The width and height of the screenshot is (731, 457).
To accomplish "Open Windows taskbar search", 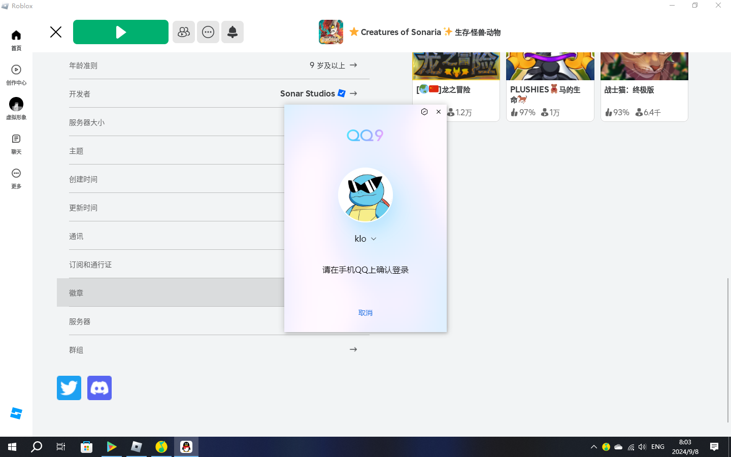I will [x=37, y=447].
